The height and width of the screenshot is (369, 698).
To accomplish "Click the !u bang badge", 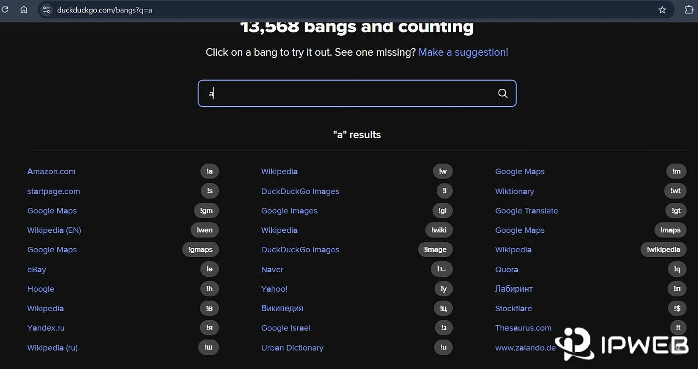I will [x=443, y=348].
